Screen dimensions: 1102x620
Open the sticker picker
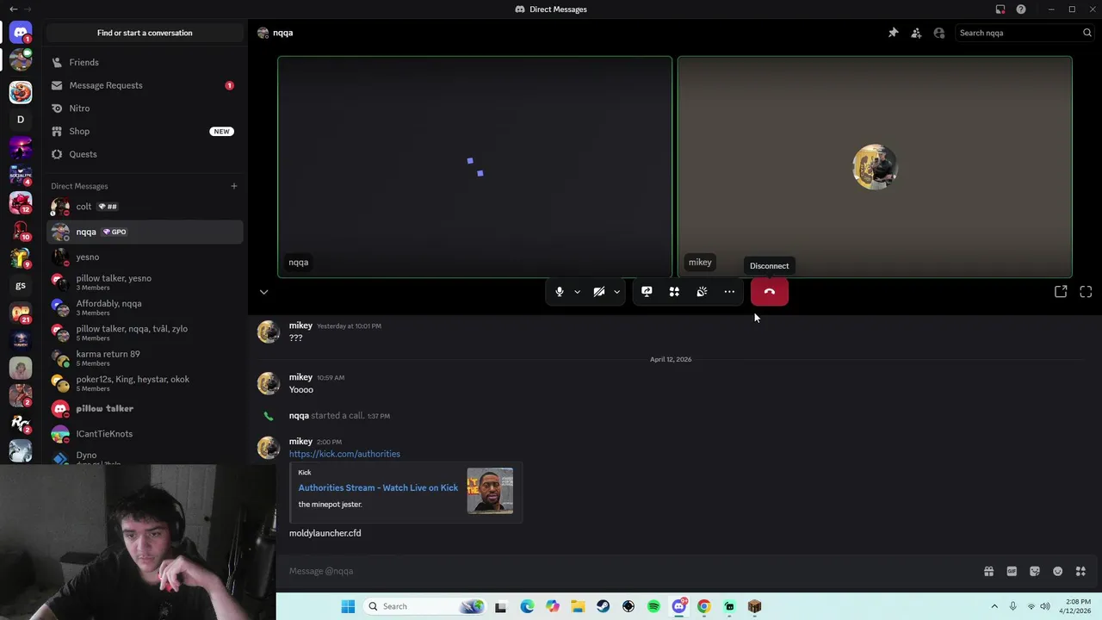pyautogui.click(x=1035, y=571)
